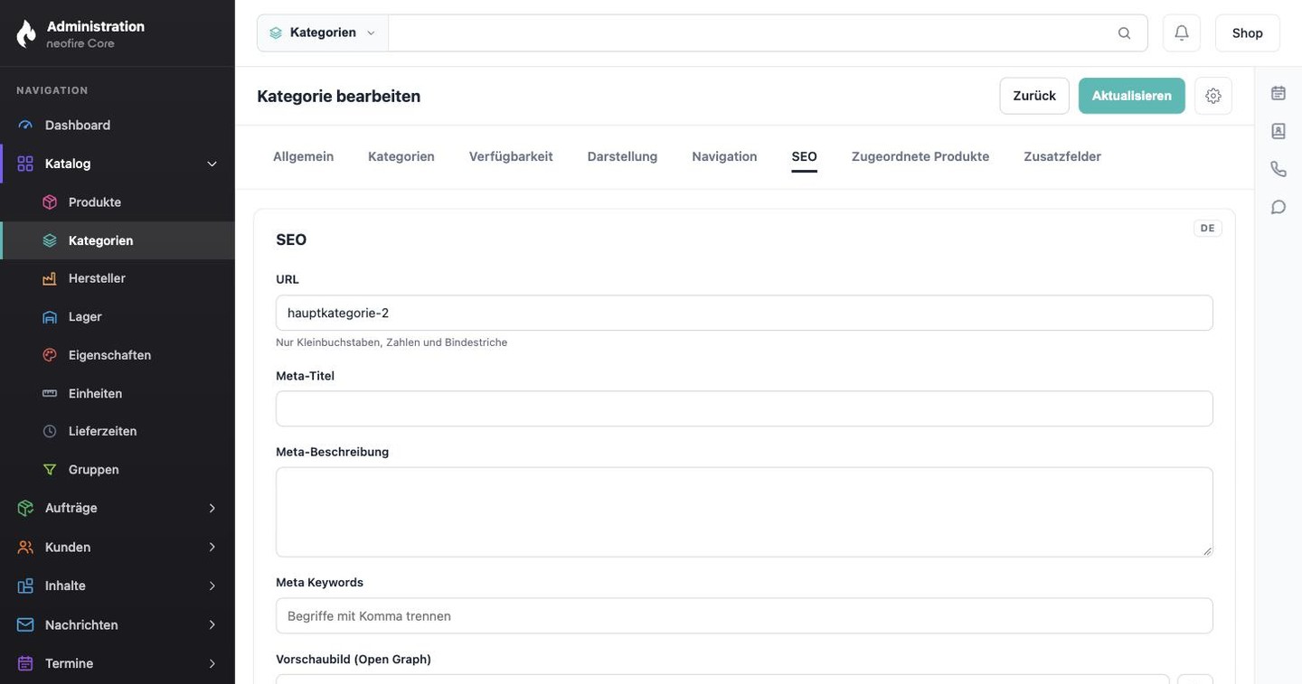Switch to the Zugeordnete Produkte tab
This screenshot has width=1302, height=684.
coord(920,156)
